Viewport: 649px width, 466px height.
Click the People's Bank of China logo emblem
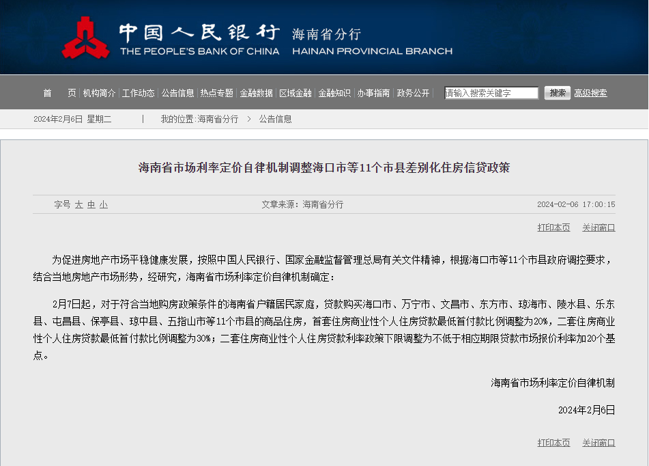[x=86, y=38]
